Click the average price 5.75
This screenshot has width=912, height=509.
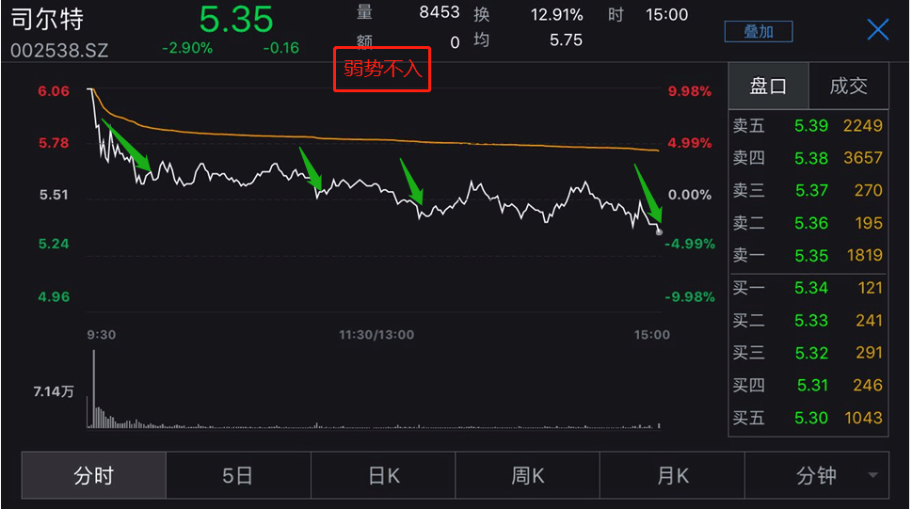pyautogui.click(x=566, y=40)
